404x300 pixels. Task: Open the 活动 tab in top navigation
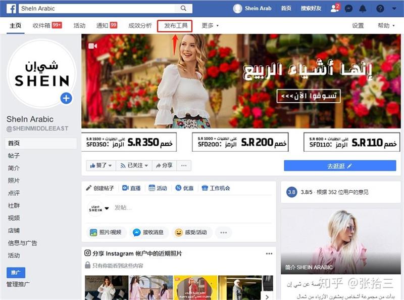pos(79,25)
